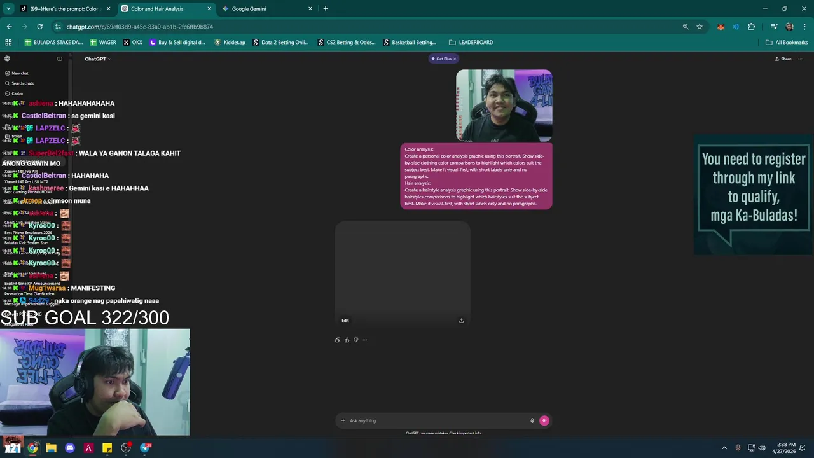Open the Chrome profile avatar
The height and width of the screenshot is (458, 814).
[789, 27]
